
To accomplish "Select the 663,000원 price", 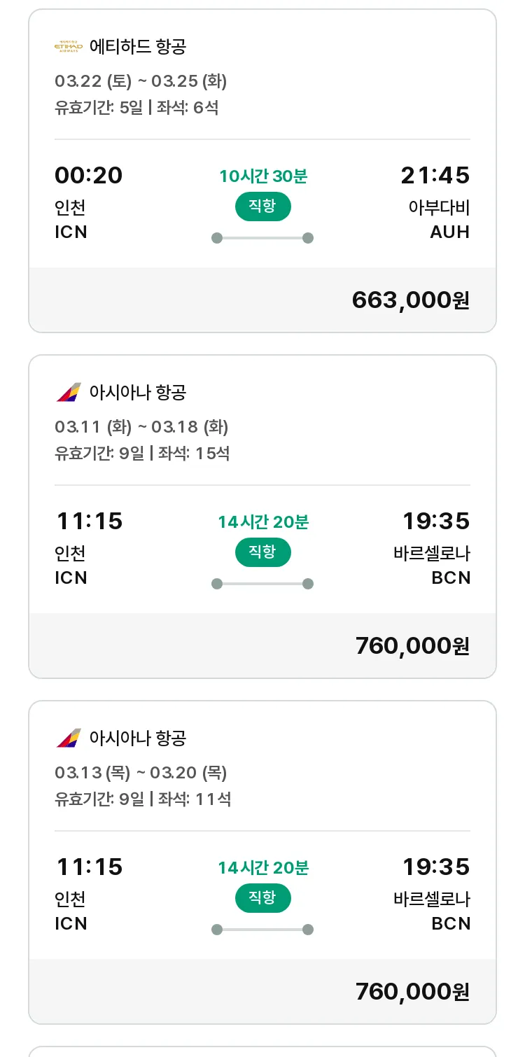I will point(410,300).
